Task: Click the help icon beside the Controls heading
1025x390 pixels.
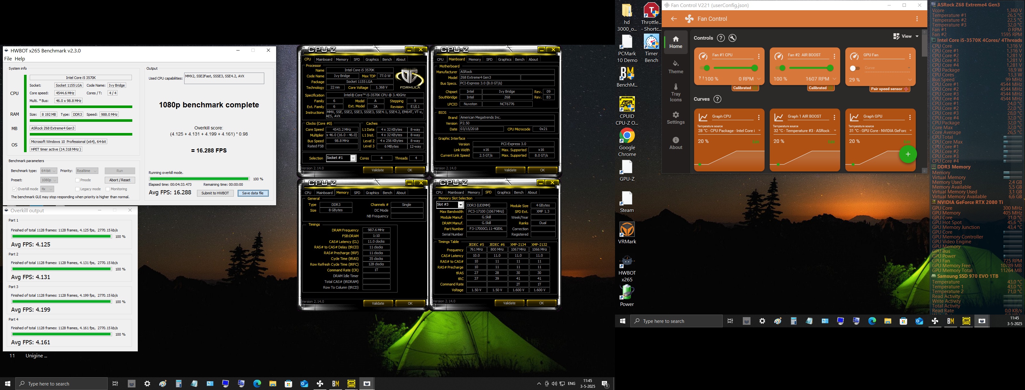Action: [x=721, y=38]
